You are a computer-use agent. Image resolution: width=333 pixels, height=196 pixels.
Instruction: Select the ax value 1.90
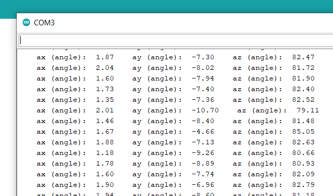point(105,185)
